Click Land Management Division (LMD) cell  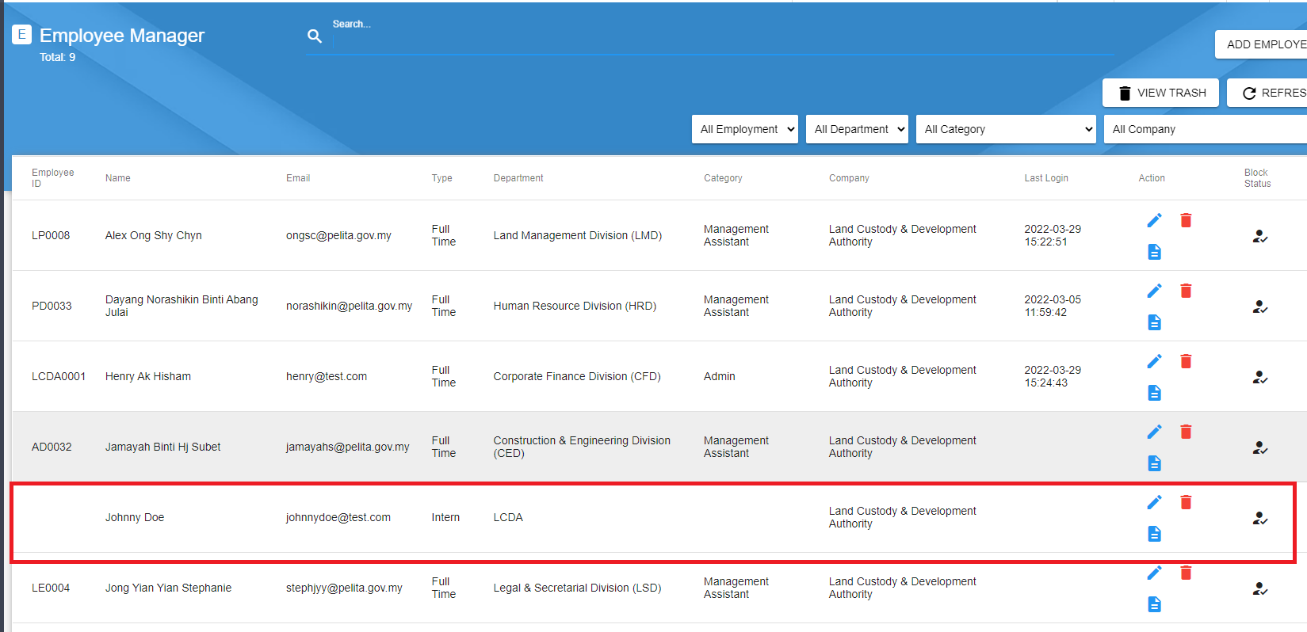[578, 235]
